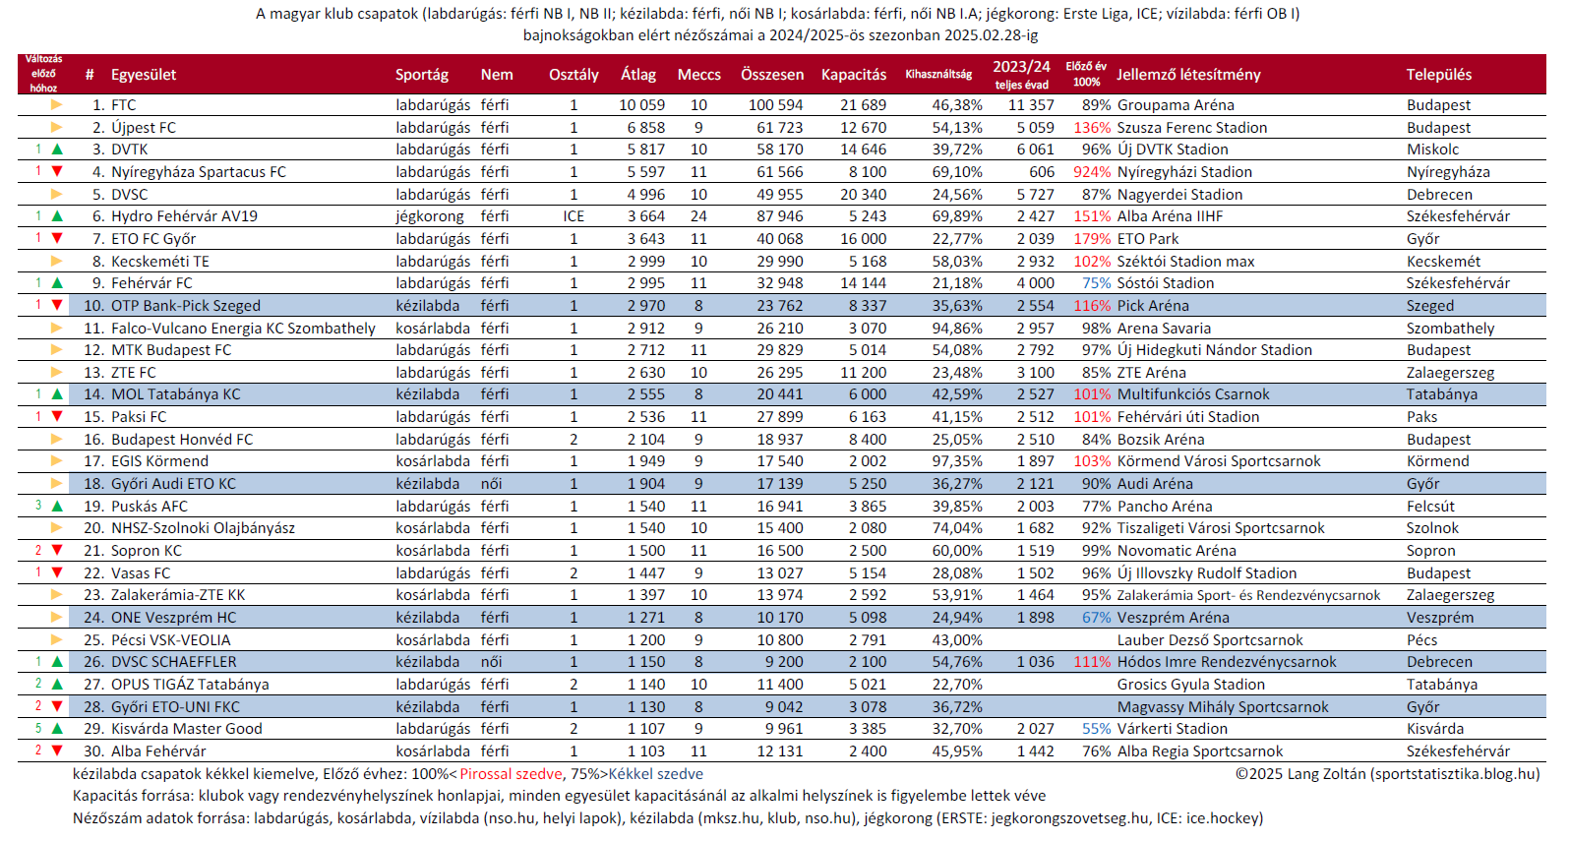This screenshot has height=841, width=1570.
Task: Select the blue 55% value for Kisvárda
Action: click(x=1097, y=729)
